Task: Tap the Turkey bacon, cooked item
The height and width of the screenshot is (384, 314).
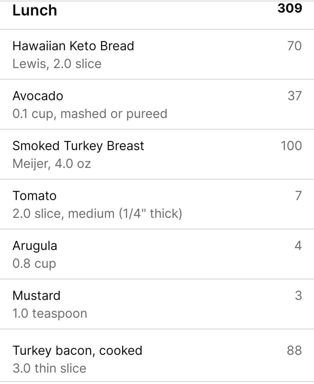Action: (157, 355)
